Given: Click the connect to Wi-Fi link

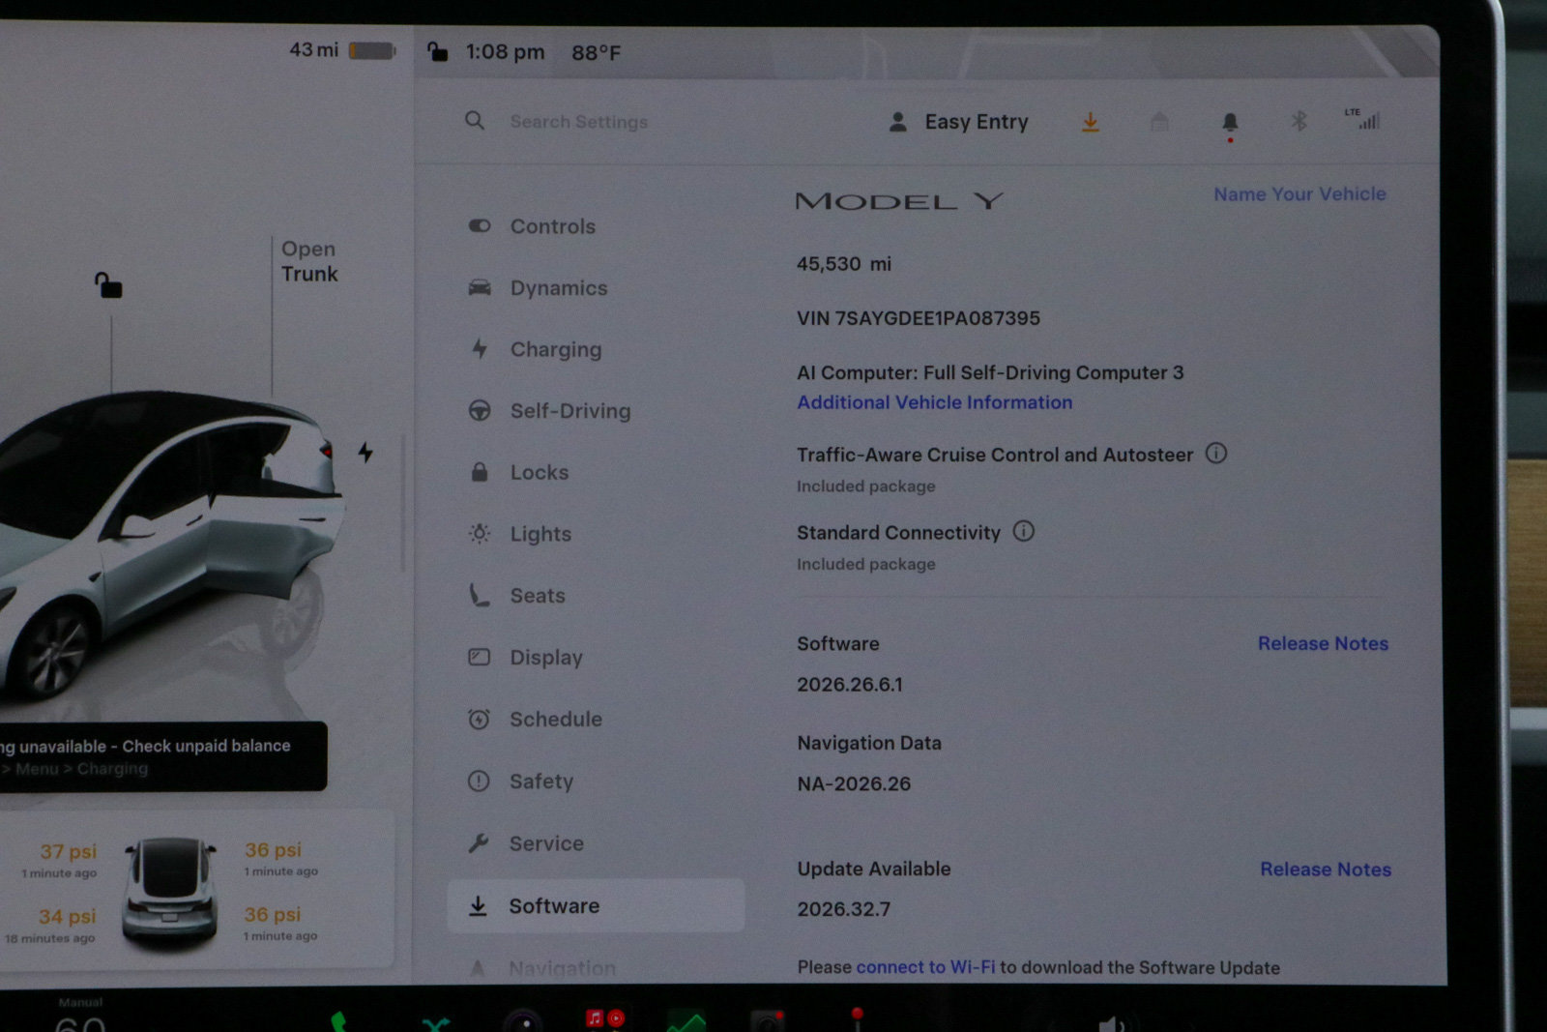Looking at the screenshot, I should click(925, 967).
